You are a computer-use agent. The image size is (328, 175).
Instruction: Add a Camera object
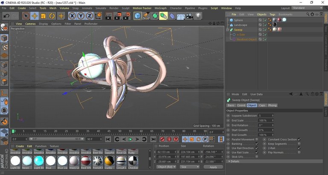pos(190,16)
